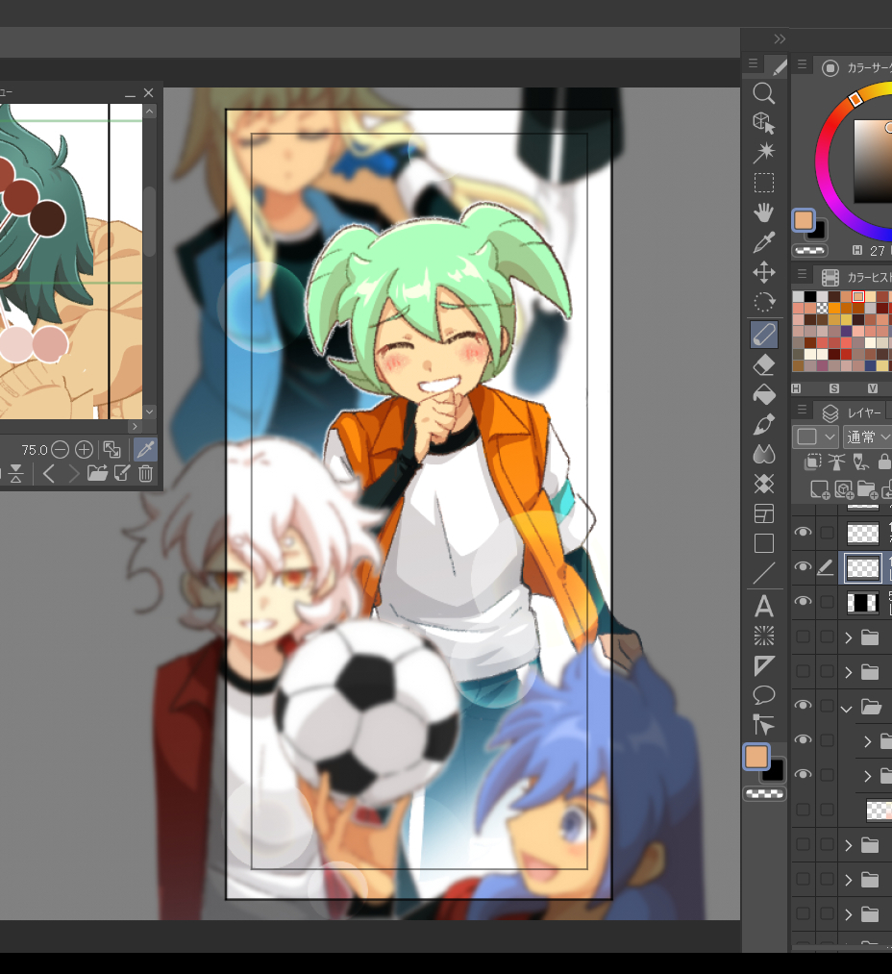
Task: Open カラーヒストリー panel hamburger menu
Action: click(x=802, y=274)
